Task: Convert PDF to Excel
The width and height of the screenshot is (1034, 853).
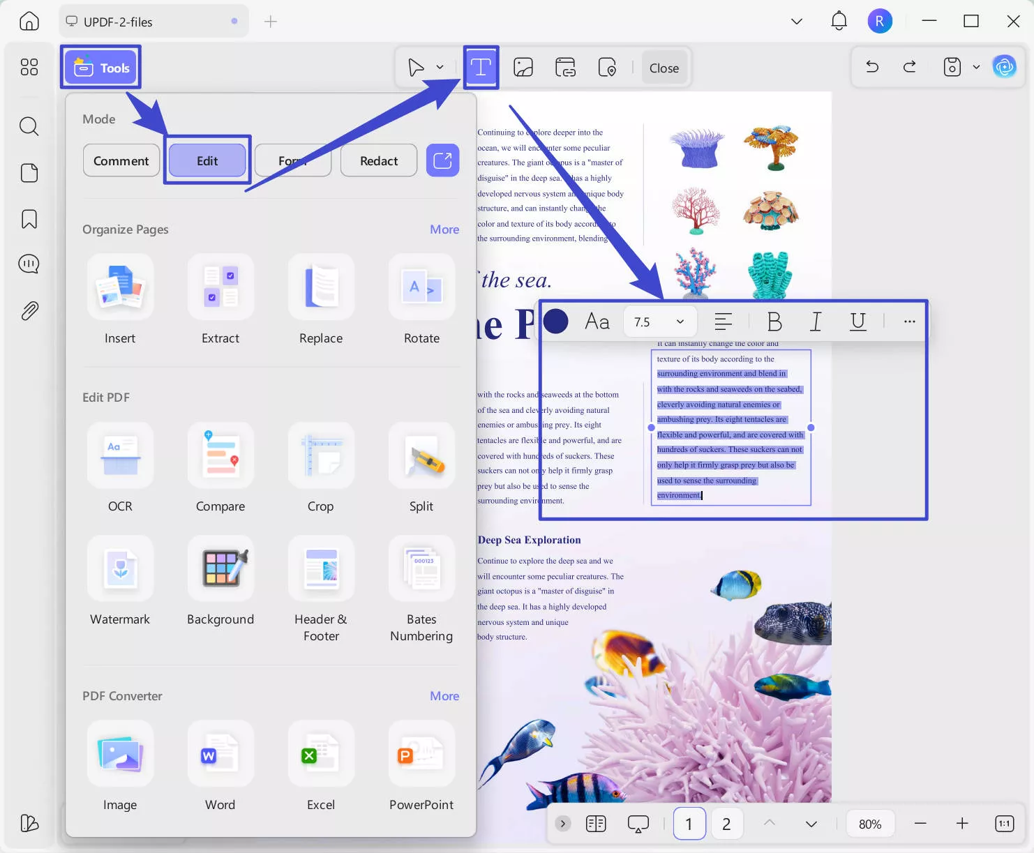Action: (321, 767)
